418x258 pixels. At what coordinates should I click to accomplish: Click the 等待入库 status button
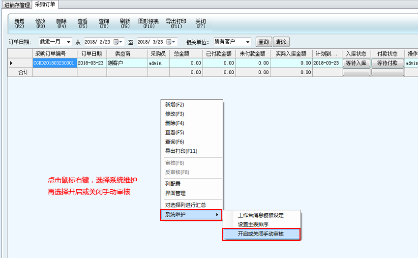pos(356,63)
